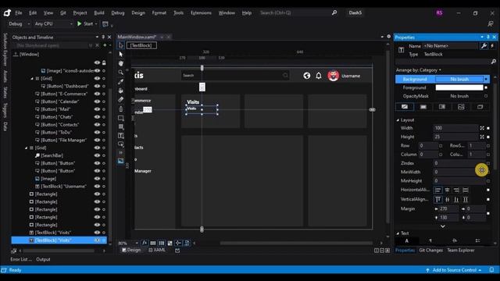
Task: Choose the Brush resources tab
Action: (480, 107)
